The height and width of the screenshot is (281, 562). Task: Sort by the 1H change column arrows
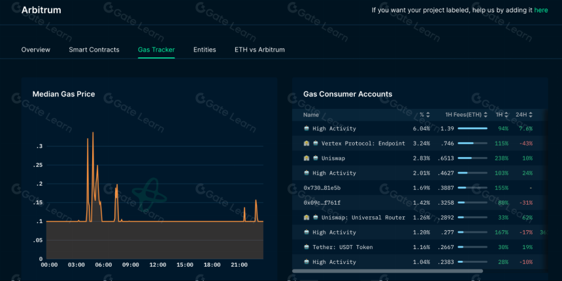click(506, 115)
